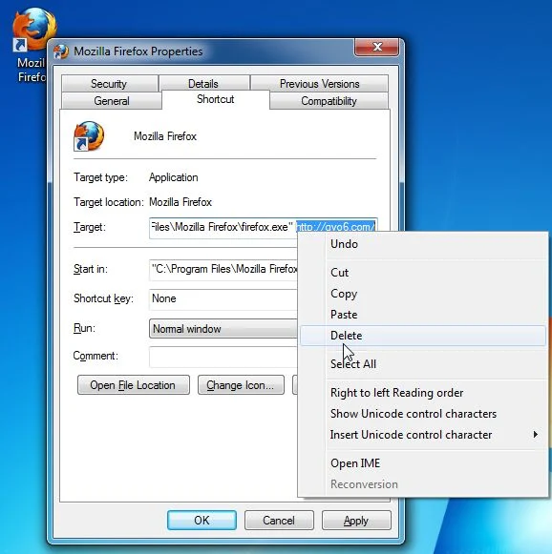Viewport: 552px width, 554px height.
Task: Choose Select All in the context menu
Action: (423, 364)
